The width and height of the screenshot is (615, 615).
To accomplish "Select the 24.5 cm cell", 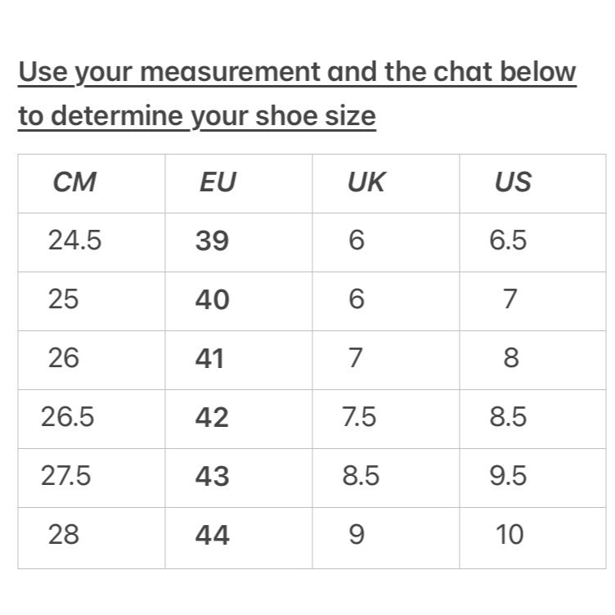I will pyautogui.click(x=92, y=242).
